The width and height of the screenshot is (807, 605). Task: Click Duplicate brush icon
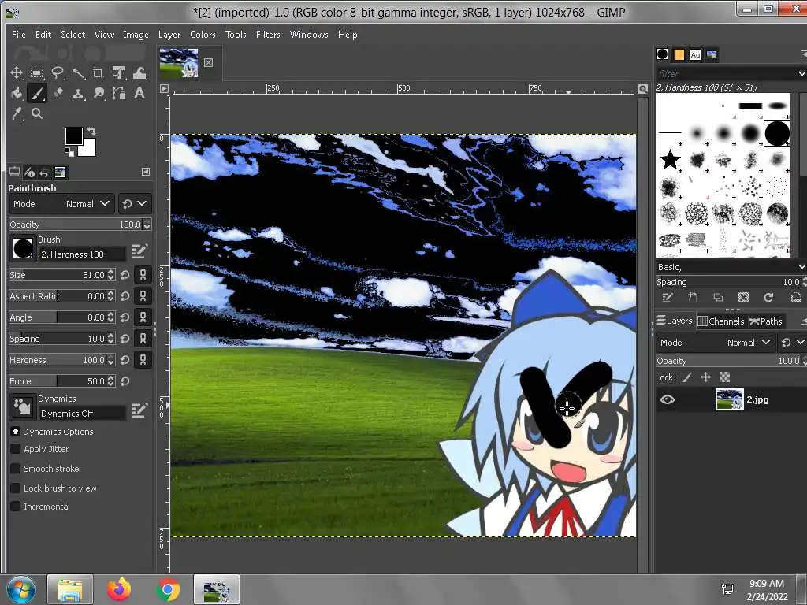(x=718, y=297)
